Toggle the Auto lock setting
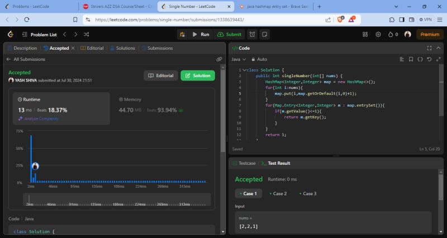The width and height of the screenshot is (447, 238). (259, 59)
